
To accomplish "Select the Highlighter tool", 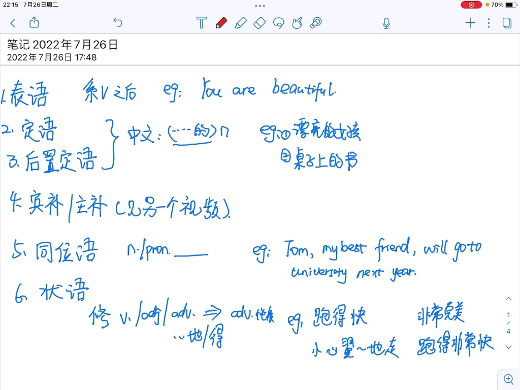I will 241,23.
